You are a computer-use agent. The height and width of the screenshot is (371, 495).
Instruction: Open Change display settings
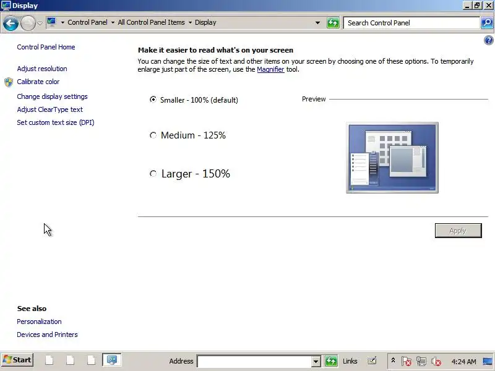(x=52, y=96)
